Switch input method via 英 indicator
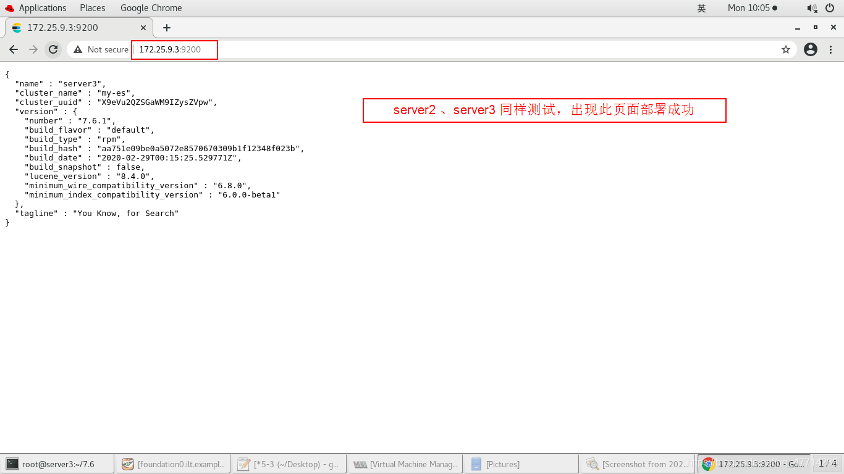 [x=701, y=8]
